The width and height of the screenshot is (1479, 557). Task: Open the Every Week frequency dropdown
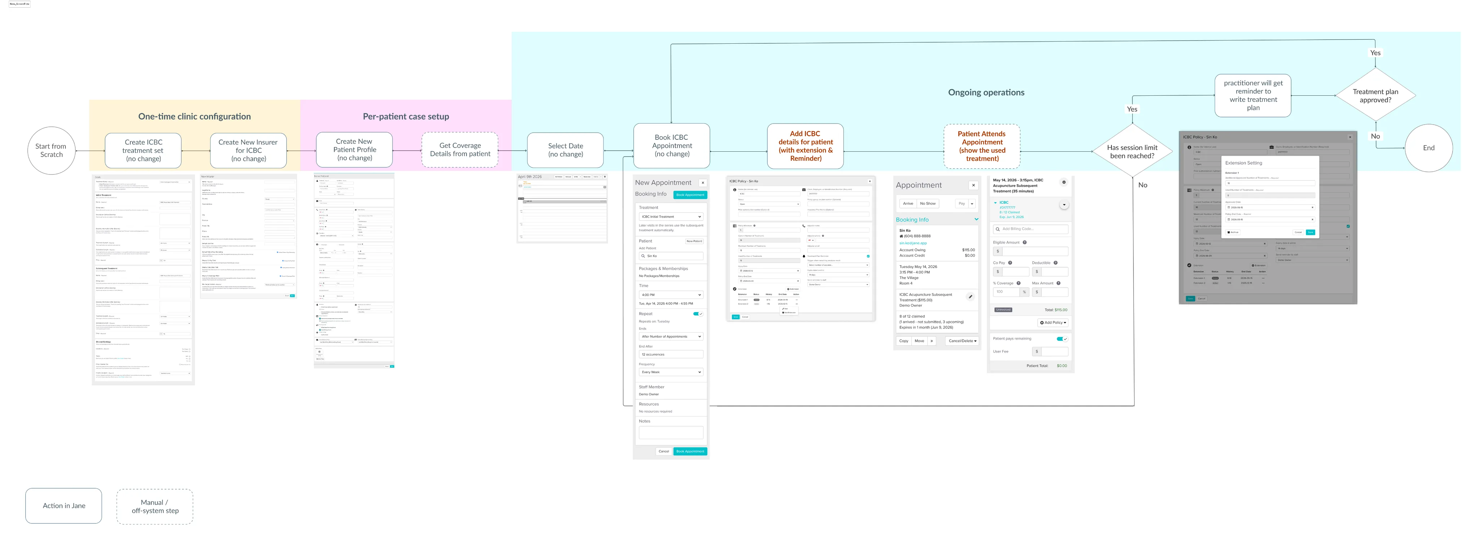tap(671, 372)
